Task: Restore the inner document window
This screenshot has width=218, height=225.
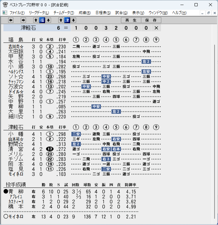Action: coord(208,13)
